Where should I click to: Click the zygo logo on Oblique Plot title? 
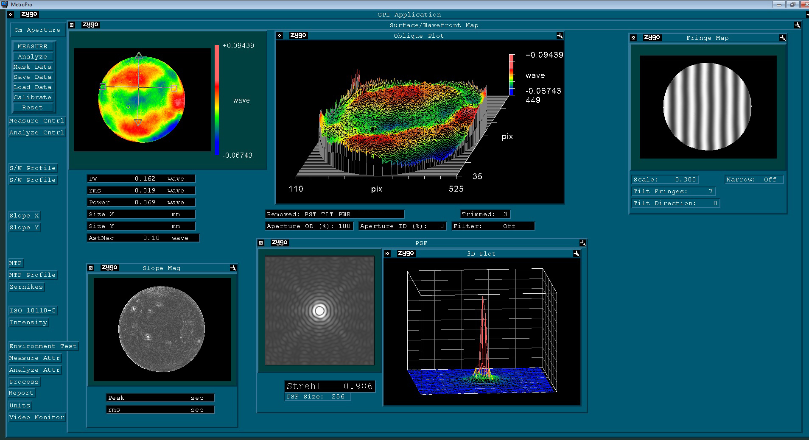[x=298, y=35]
